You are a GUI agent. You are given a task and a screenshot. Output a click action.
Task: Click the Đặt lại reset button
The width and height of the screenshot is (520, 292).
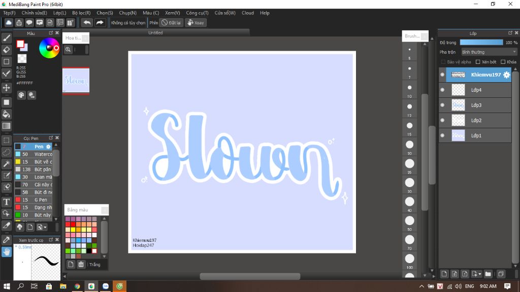(172, 22)
